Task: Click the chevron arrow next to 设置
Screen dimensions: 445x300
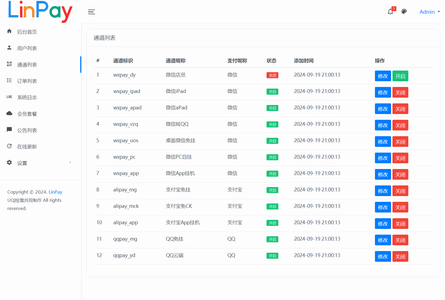Action: 70,162
